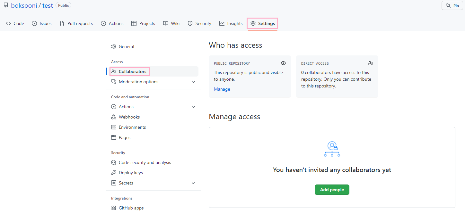465x213 pixels.
Task: Click the server icon beside Environments
Action: [114, 127]
